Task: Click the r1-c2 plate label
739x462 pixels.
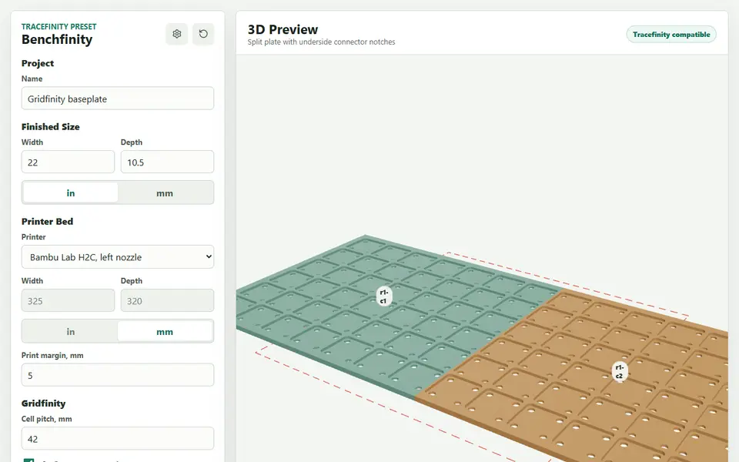Action: 619,371
